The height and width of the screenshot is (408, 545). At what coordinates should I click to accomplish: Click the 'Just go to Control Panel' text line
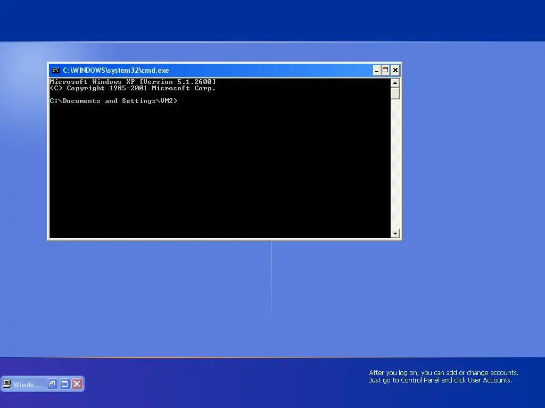tap(440, 380)
